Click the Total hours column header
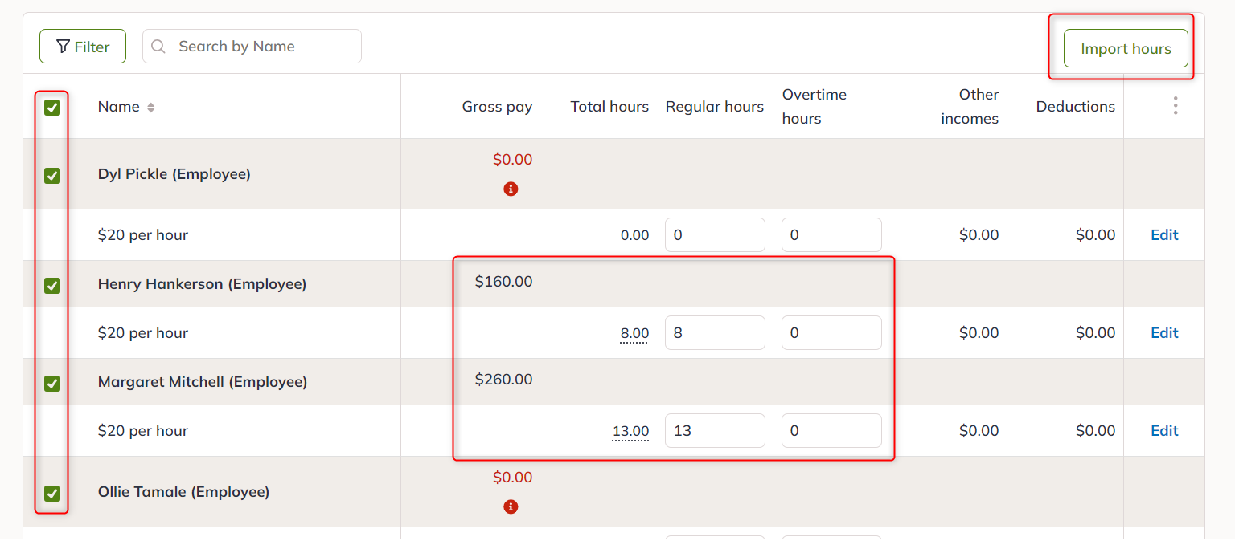Image resolution: width=1235 pixels, height=541 pixels. [609, 107]
